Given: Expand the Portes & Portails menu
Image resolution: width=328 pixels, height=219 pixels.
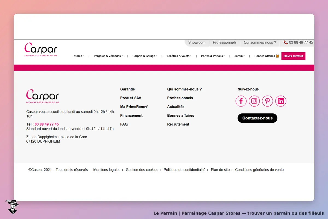Looking at the screenshot, I should click(x=213, y=56).
